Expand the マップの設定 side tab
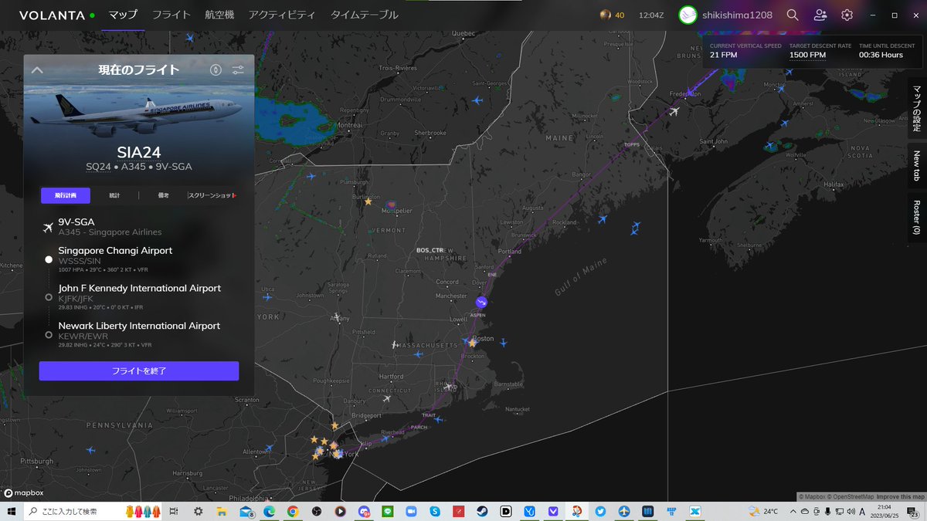 pos(917,108)
